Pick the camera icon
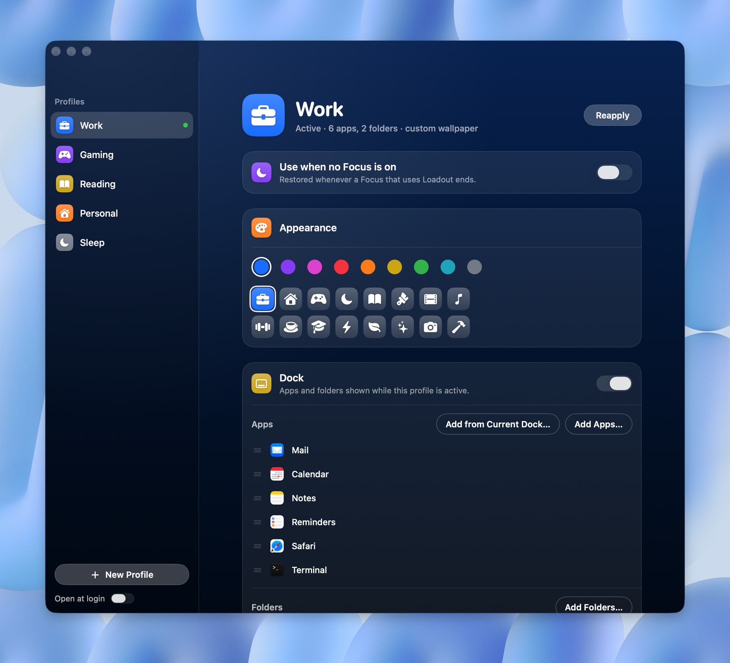 431,327
